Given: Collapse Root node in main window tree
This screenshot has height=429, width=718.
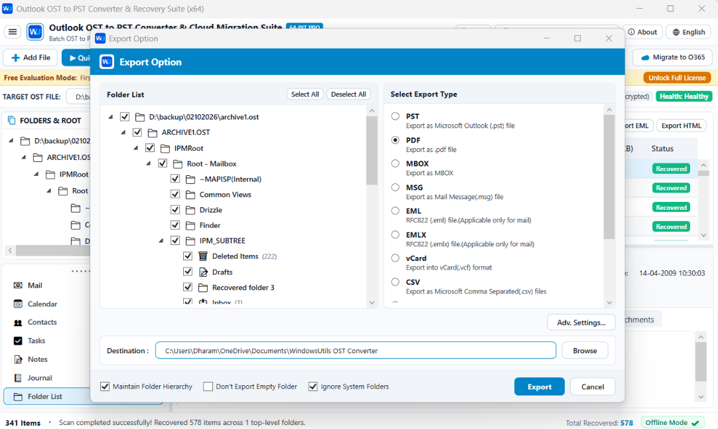Looking at the screenshot, I should (49, 191).
